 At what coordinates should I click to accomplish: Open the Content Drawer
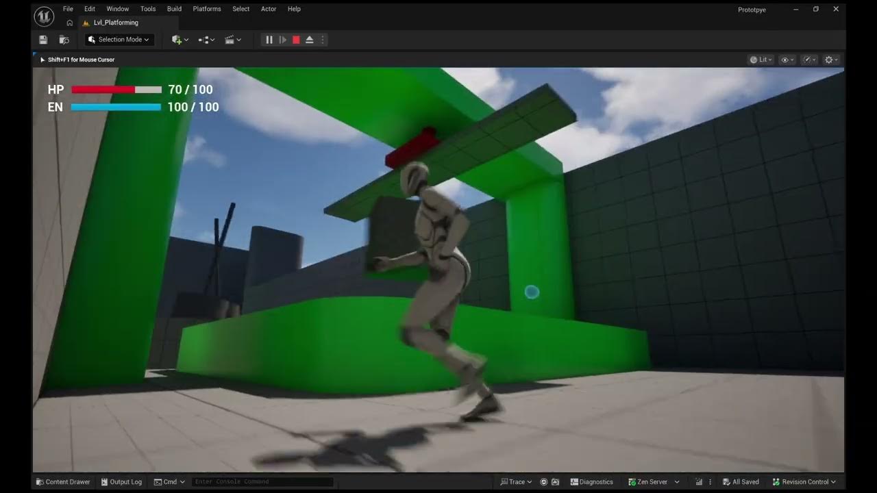point(63,482)
